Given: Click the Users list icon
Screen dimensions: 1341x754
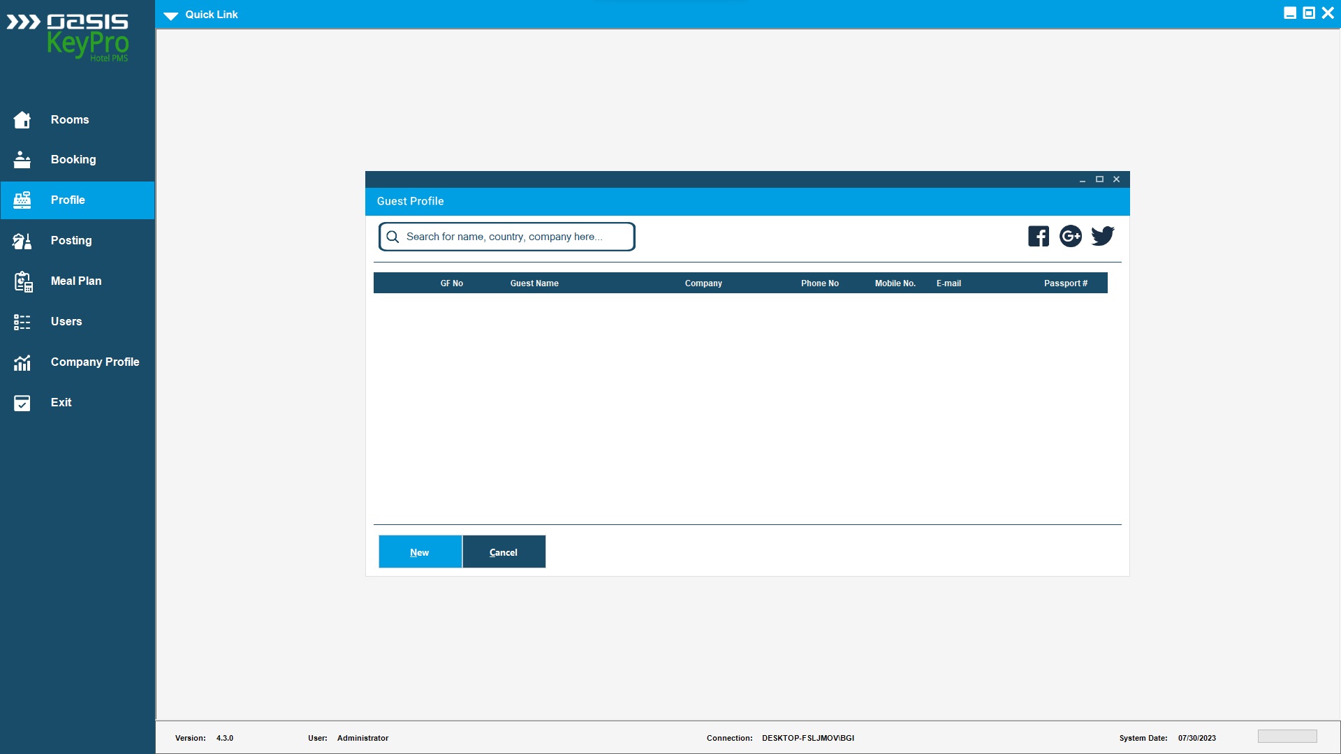Looking at the screenshot, I should pyautogui.click(x=22, y=322).
